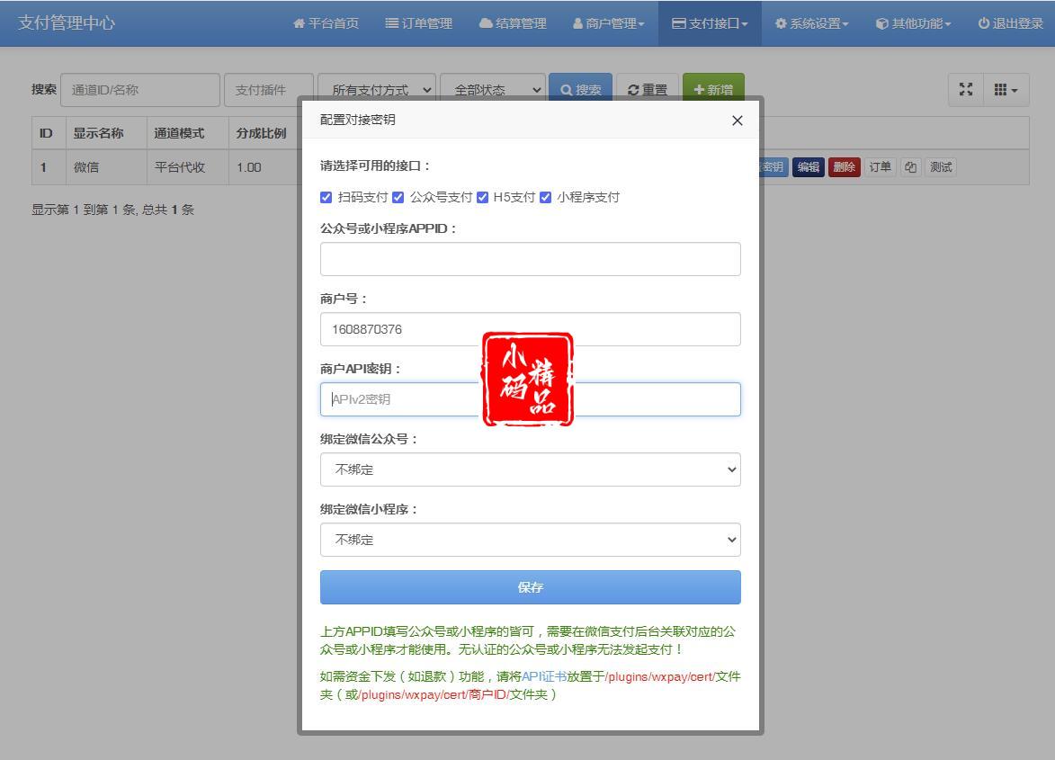Click the 公众号或小程序APPID input field
This screenshot has height=760, width=1055.
point(530,259)
